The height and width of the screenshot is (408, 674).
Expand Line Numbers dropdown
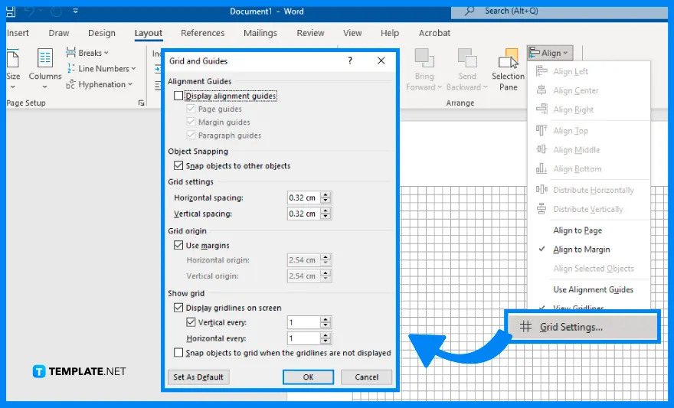(x=133, y=69)
